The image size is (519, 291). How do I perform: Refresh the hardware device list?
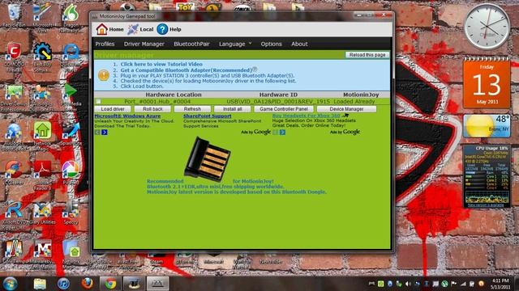click(x=192, y=109)
